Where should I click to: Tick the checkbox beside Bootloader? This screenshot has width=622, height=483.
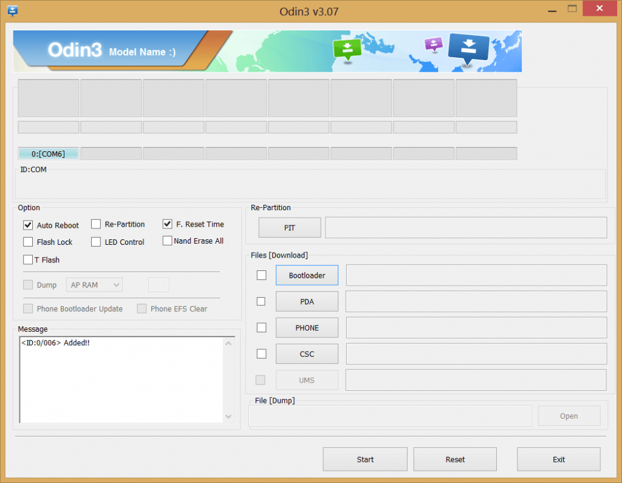[261, 275]
